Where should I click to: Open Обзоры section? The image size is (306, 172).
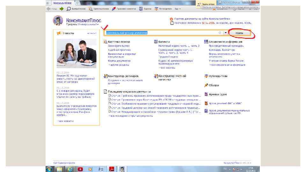tap(214, 85)
